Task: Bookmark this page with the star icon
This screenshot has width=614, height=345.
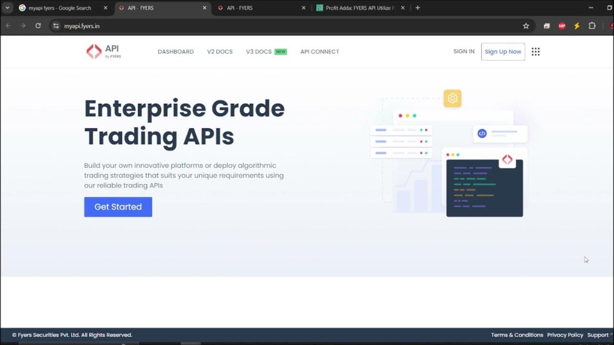Action: tap(526, 26)
